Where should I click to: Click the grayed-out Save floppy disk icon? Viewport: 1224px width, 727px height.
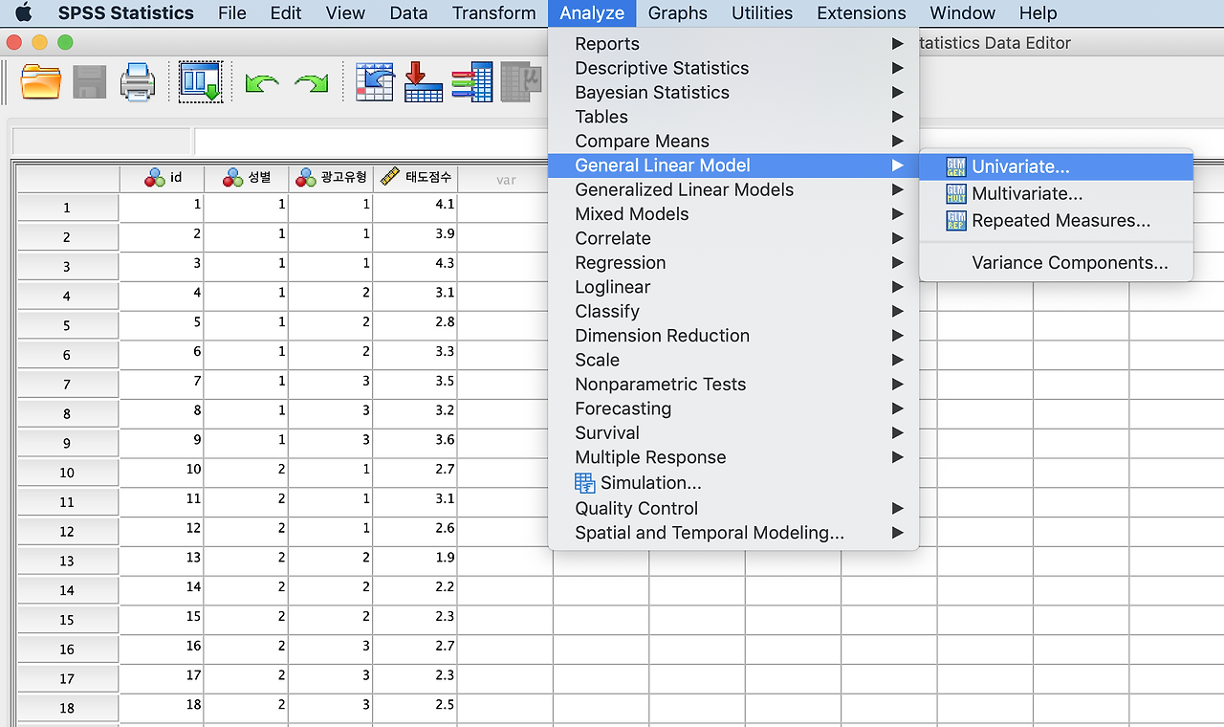tap(90, 81)
